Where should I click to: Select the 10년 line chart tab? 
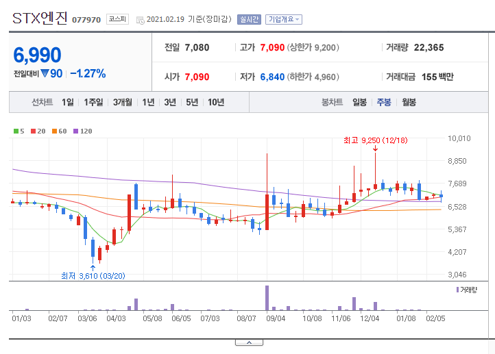click(x=216, y=102)
